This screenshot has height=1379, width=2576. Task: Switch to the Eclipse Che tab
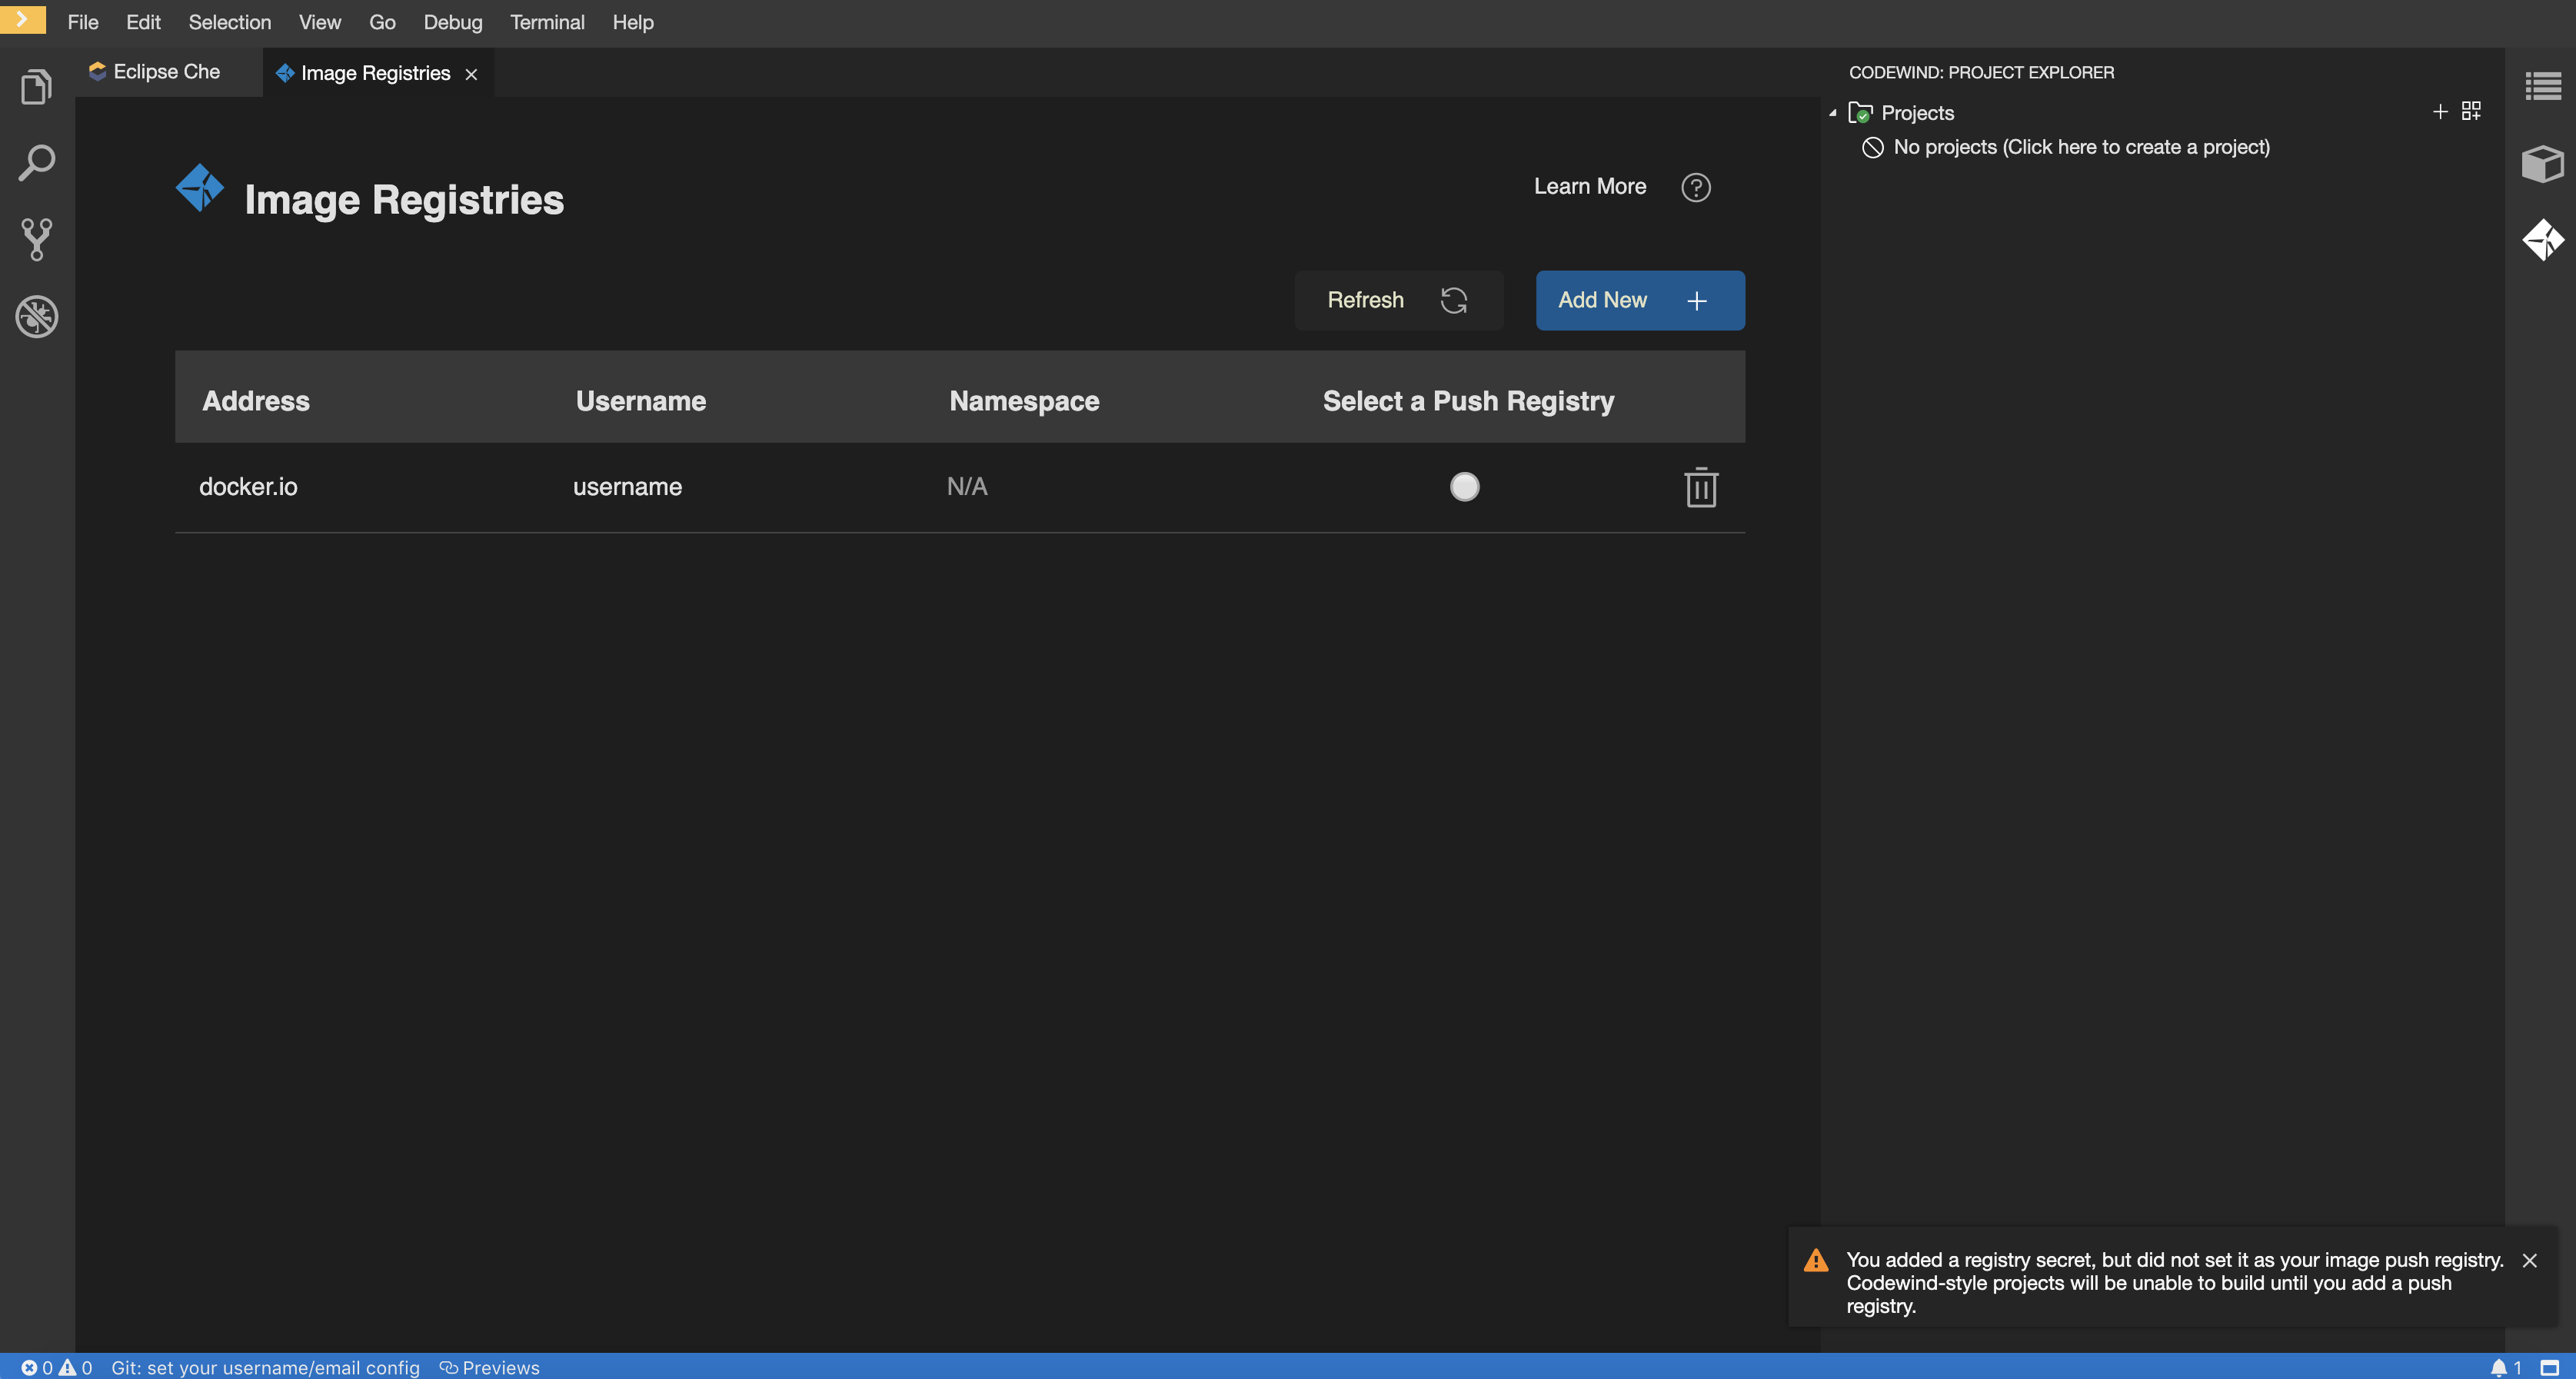pos(165,71)
